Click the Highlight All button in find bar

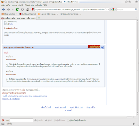59,120
